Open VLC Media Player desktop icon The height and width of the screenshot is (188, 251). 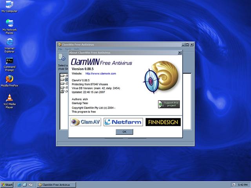tap(9, 101)
